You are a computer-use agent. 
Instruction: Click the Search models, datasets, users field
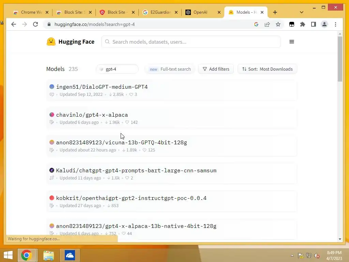[x=191, y=42]
